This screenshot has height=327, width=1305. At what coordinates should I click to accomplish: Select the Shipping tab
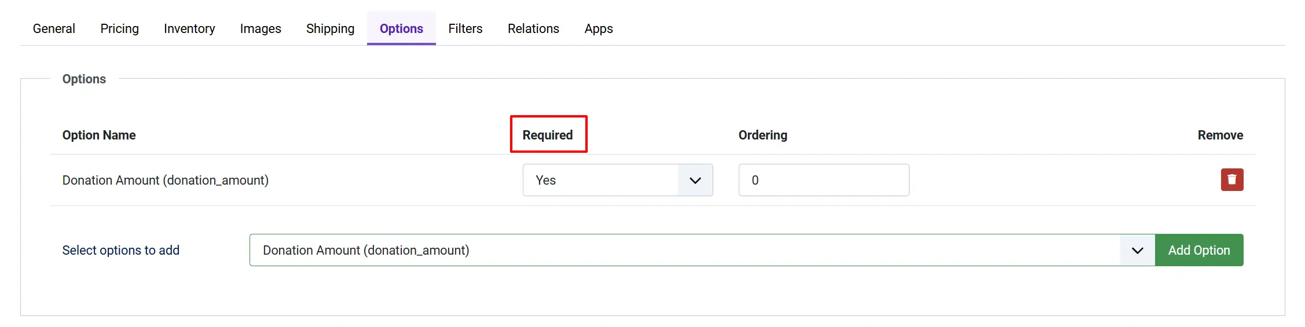[x=330, y=28]
